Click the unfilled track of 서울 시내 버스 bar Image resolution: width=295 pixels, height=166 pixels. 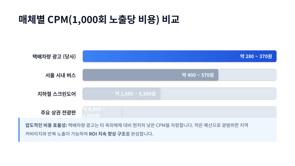click(247, 75)
